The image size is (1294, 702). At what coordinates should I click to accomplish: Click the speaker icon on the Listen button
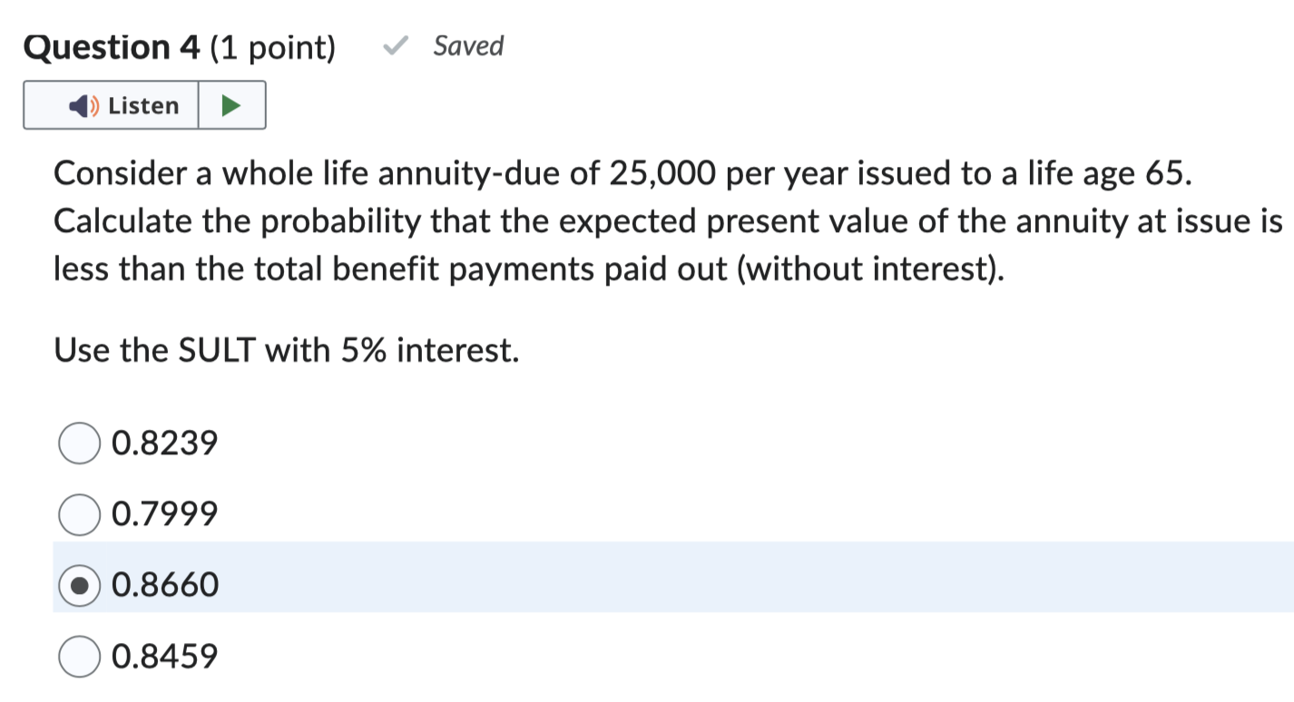pos(83,106)
